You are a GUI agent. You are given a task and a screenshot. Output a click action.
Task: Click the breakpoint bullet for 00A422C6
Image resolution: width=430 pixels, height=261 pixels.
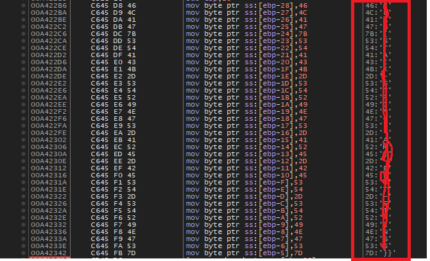pyautogui.click(x=24, y=34)
